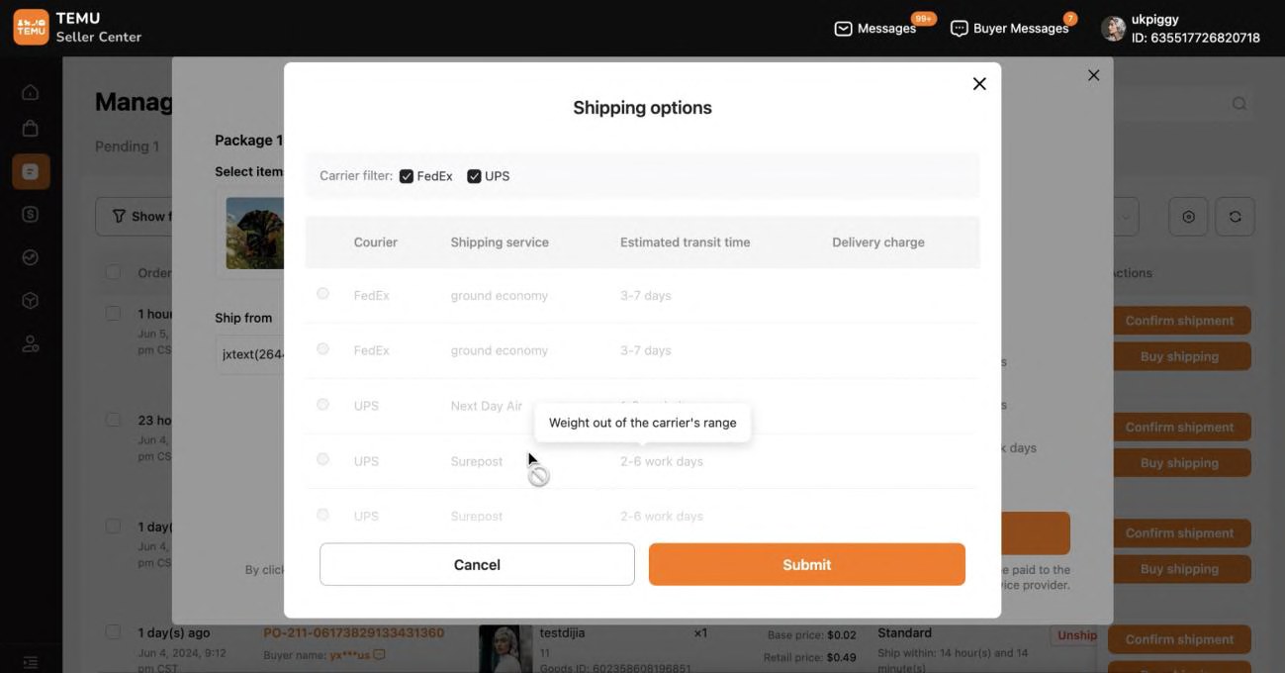Image resolution: width=1285 pixels, height=673 pixels.
Task: Open the Messages envelope icon
Action: [x=842, y=28]
